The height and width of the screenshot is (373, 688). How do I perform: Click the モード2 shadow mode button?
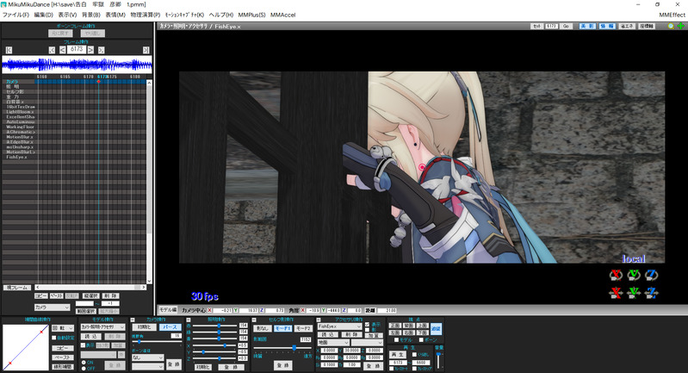pos(303,328)
